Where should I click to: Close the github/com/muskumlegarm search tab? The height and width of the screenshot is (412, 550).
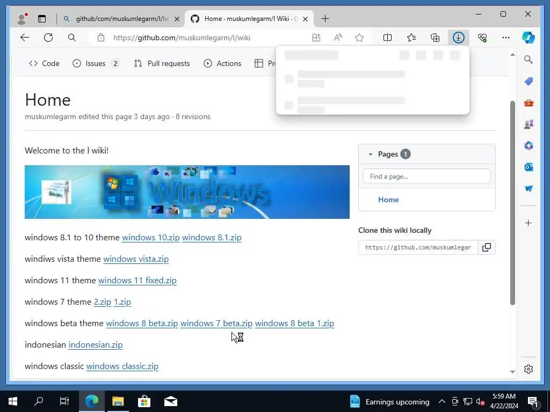177,19
